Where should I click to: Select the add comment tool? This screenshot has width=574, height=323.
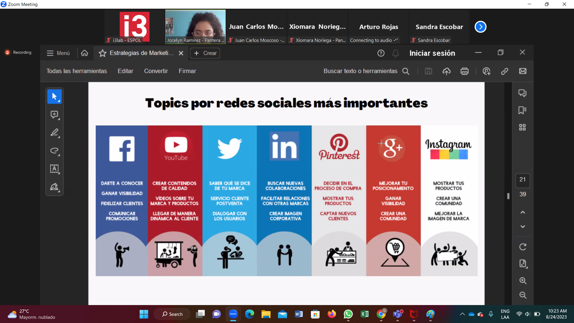54,115
